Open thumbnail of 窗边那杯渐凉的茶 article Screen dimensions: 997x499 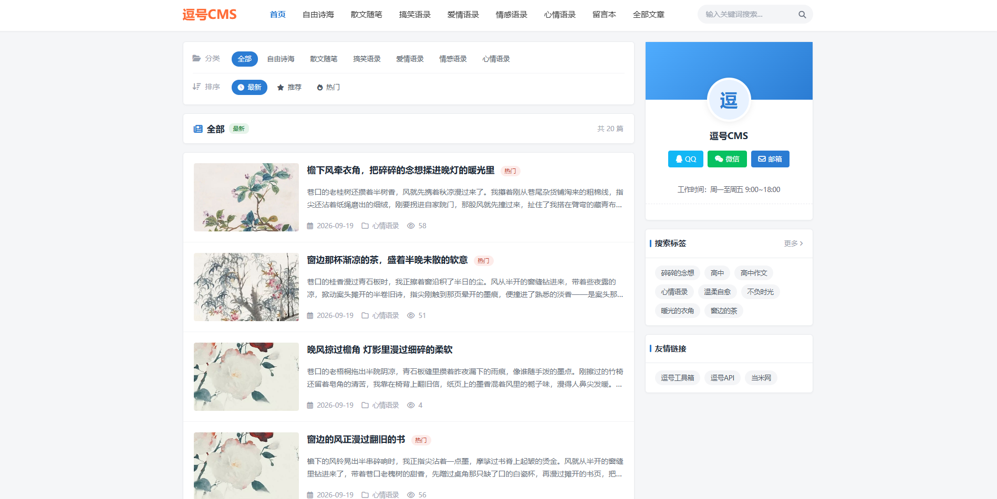246,287
